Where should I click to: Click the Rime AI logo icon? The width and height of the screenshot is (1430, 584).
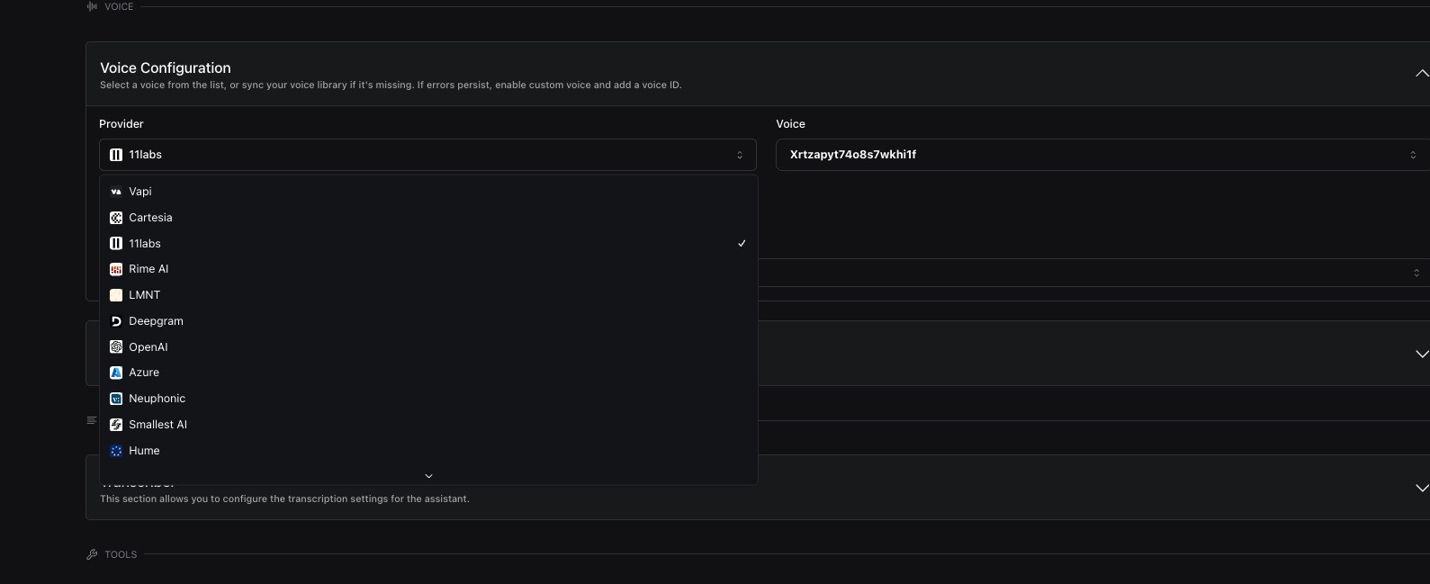pyautogui.click(x=116, y=269)
